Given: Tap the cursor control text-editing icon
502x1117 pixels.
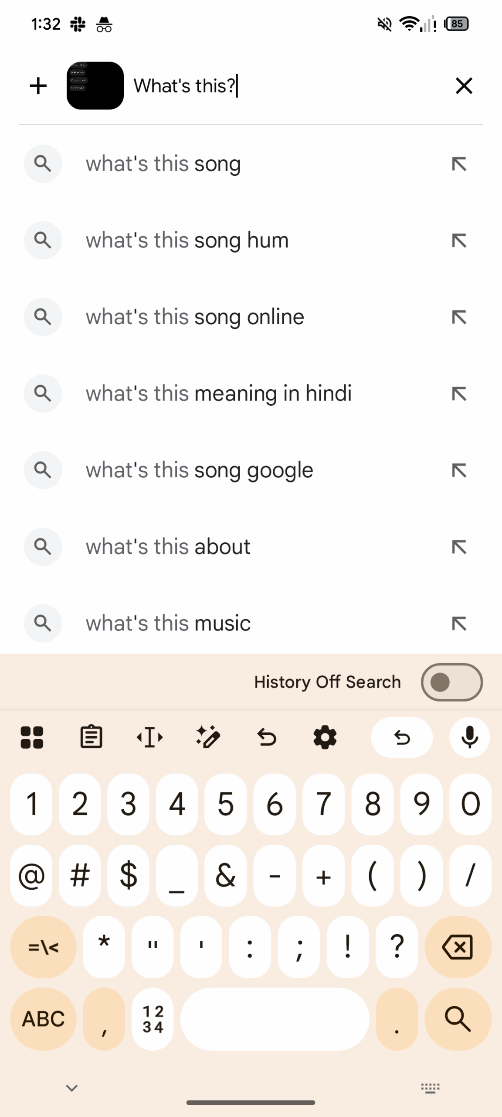Looking at the screenshot, I should (x=150, y=737).
